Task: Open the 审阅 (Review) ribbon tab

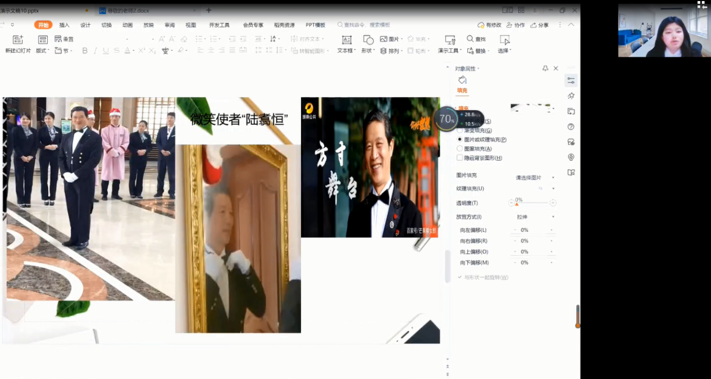Action: click(x=170, y=25)
